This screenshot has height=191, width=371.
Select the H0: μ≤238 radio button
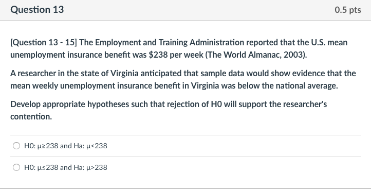(x=16, y=167)
